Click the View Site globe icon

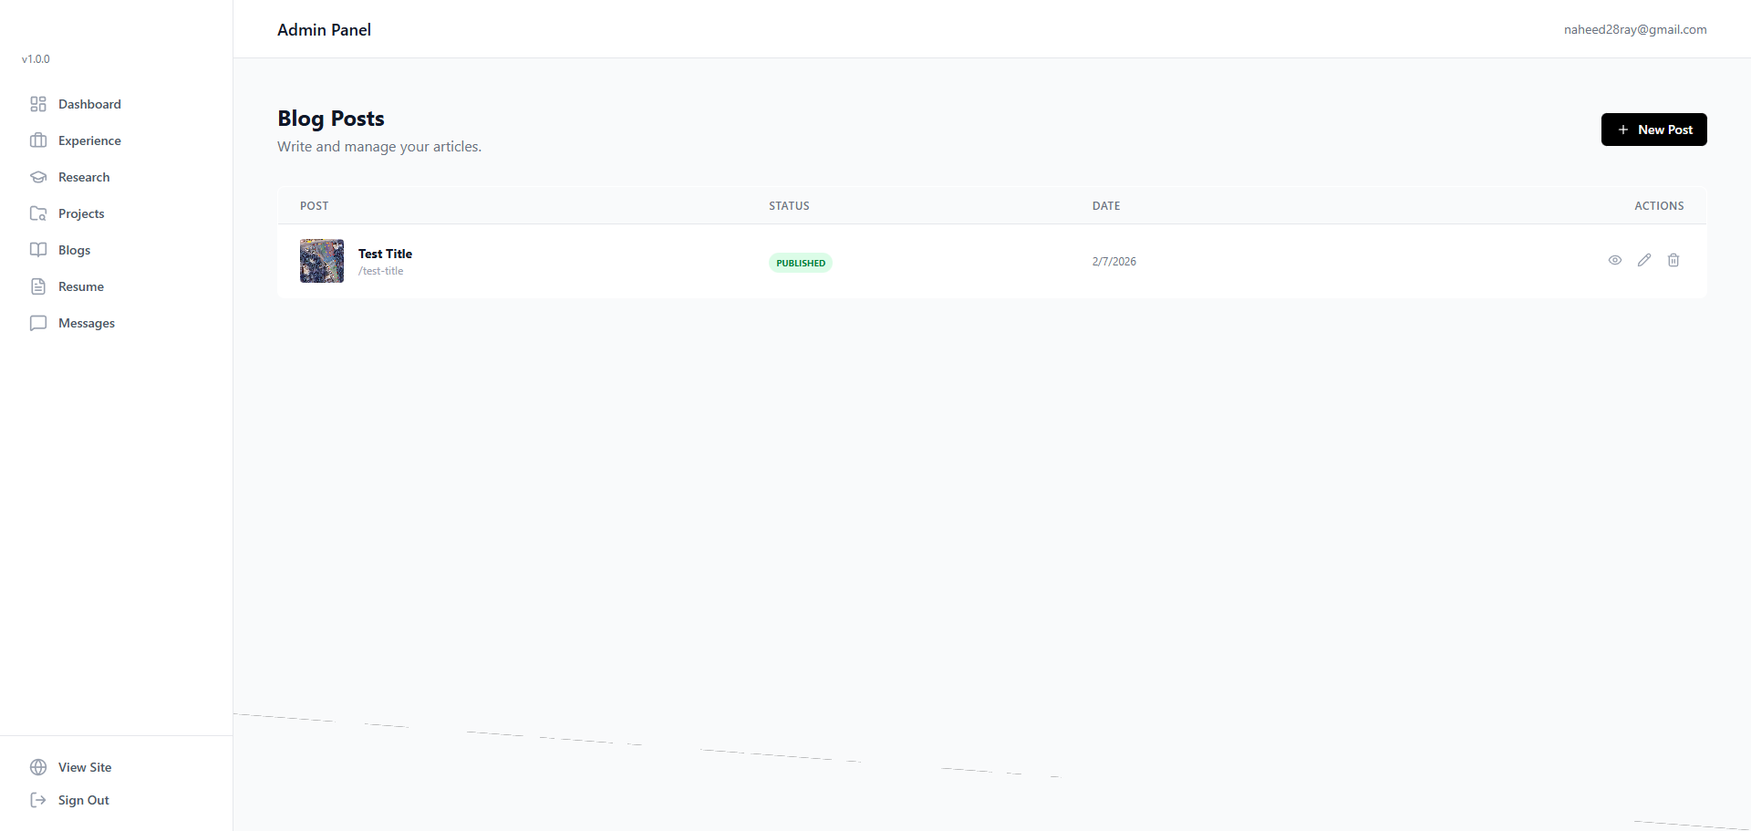[x=37, y=767]
